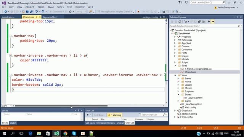Screen dimensions: 244x137
Task: Click the Save All toolbar icon
Action: [x=31, y=12]
